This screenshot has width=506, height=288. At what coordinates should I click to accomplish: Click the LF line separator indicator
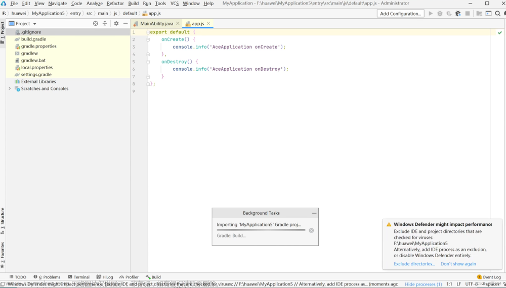tap(458, 284)
